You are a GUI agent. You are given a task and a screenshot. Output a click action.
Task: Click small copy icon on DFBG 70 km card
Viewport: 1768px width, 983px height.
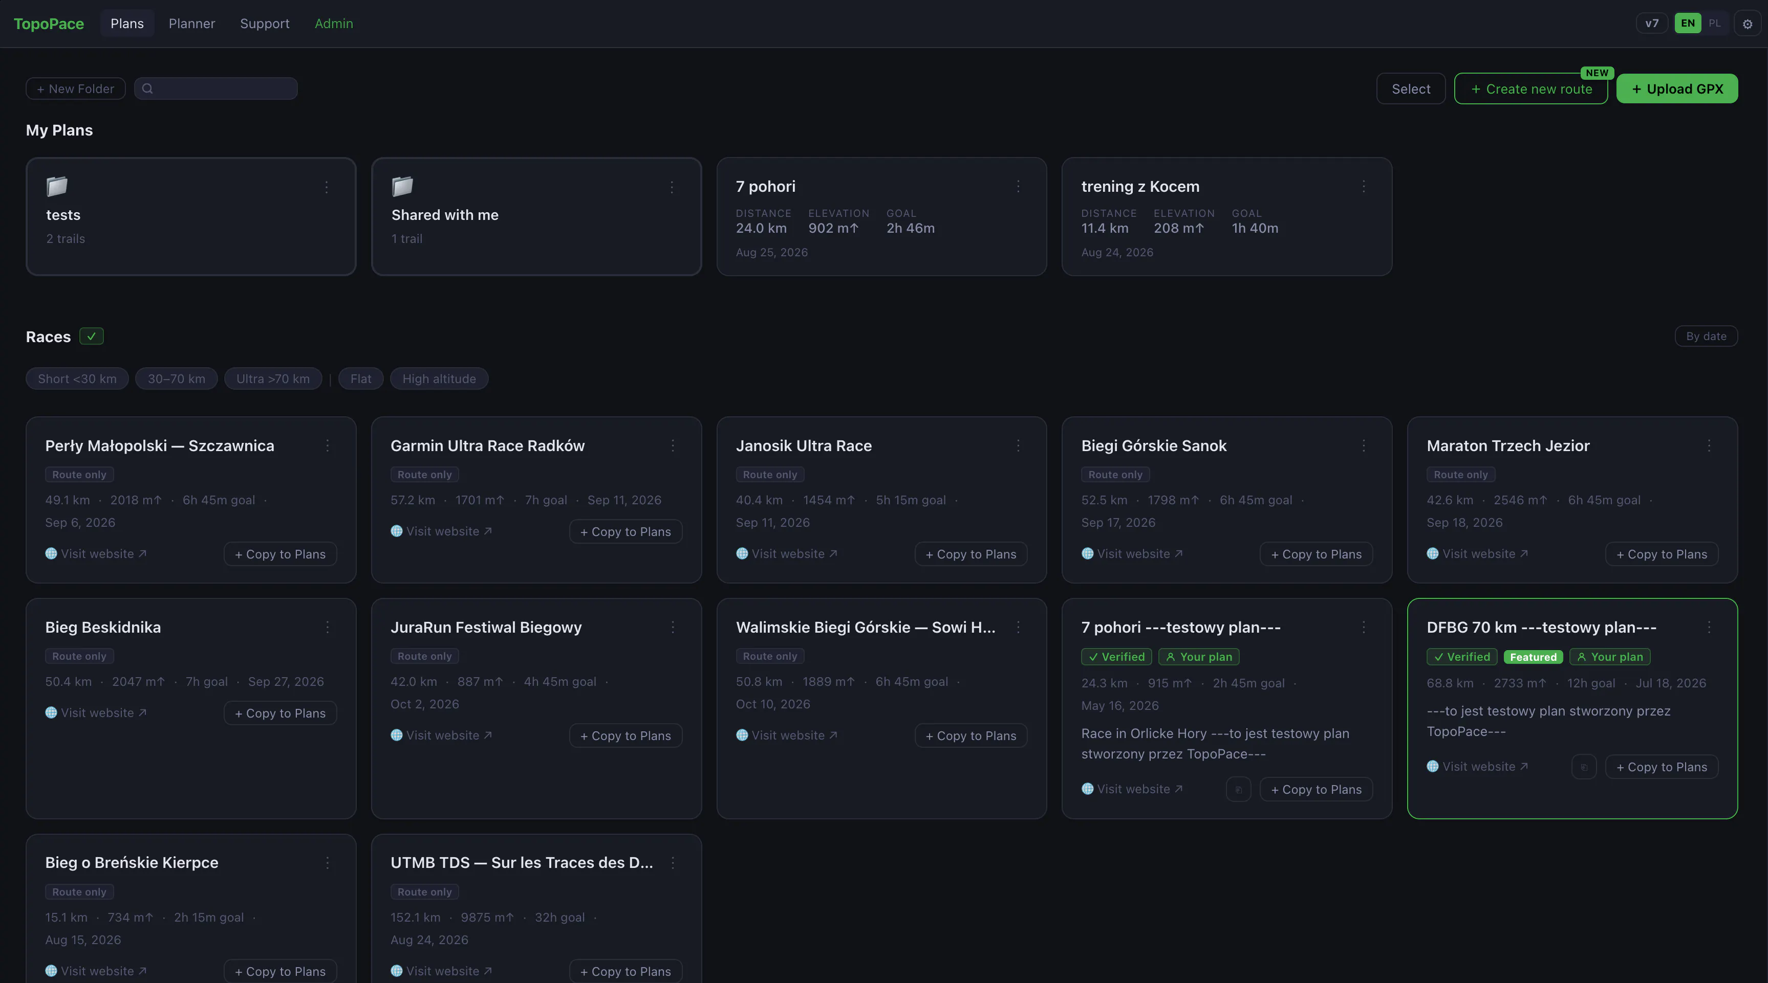coord(1583,767)
